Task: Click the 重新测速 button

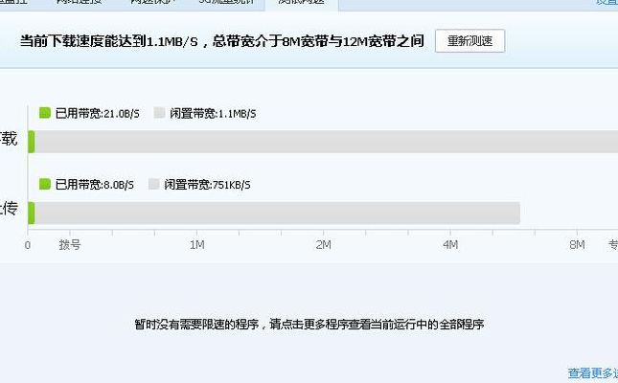Action: click(469, 40)
